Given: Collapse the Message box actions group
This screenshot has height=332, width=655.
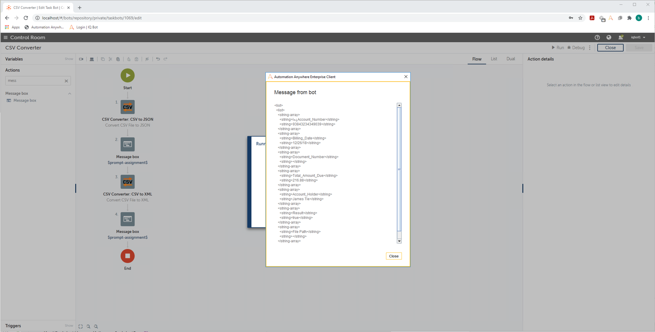Looking at the screenshot, I should pyautogui.click(x=70, y=94).
